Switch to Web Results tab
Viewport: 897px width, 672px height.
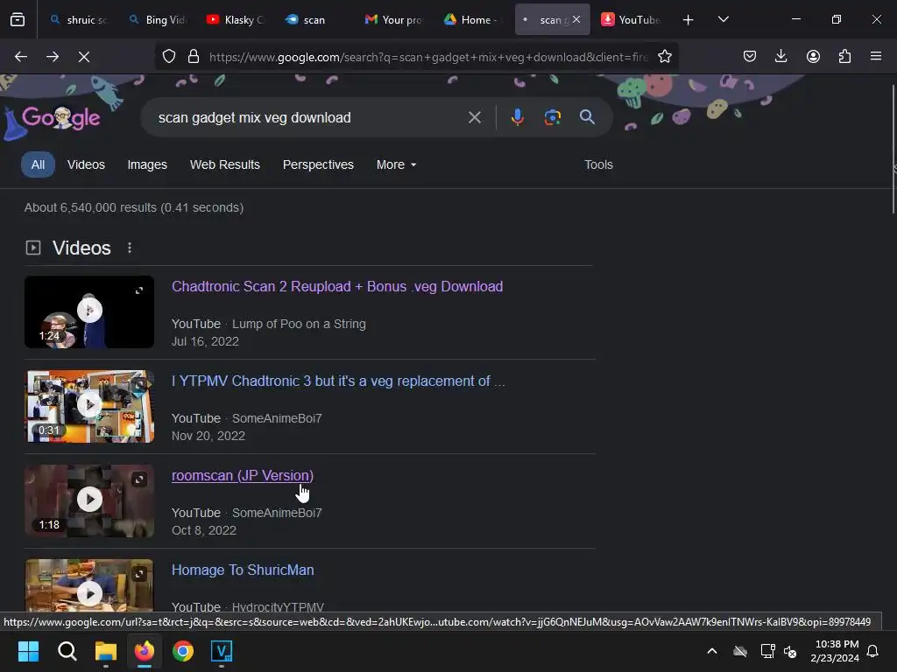(x=225, y=164)
